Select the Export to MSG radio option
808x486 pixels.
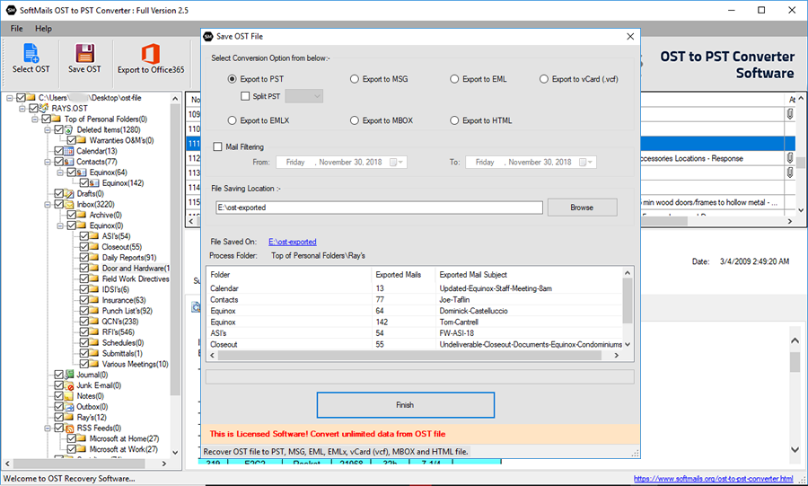click(355, 79)
